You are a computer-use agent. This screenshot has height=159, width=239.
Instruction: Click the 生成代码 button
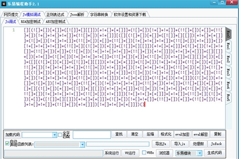[215, 153]
